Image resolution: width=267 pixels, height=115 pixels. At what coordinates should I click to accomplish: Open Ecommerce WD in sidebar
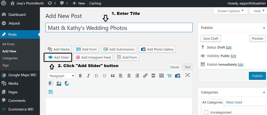click(x=20, y=109)
